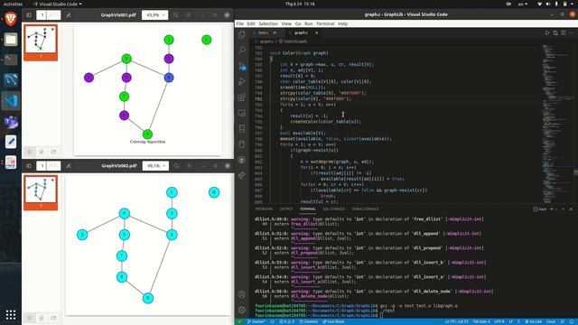Open zoom level dropdown showing 49,1%
The image size is (578, 325).
[x=155, y=166]
